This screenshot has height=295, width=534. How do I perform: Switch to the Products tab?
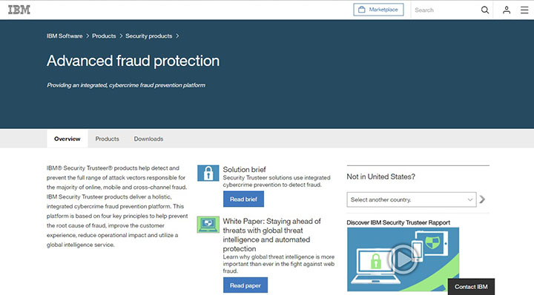107,139
